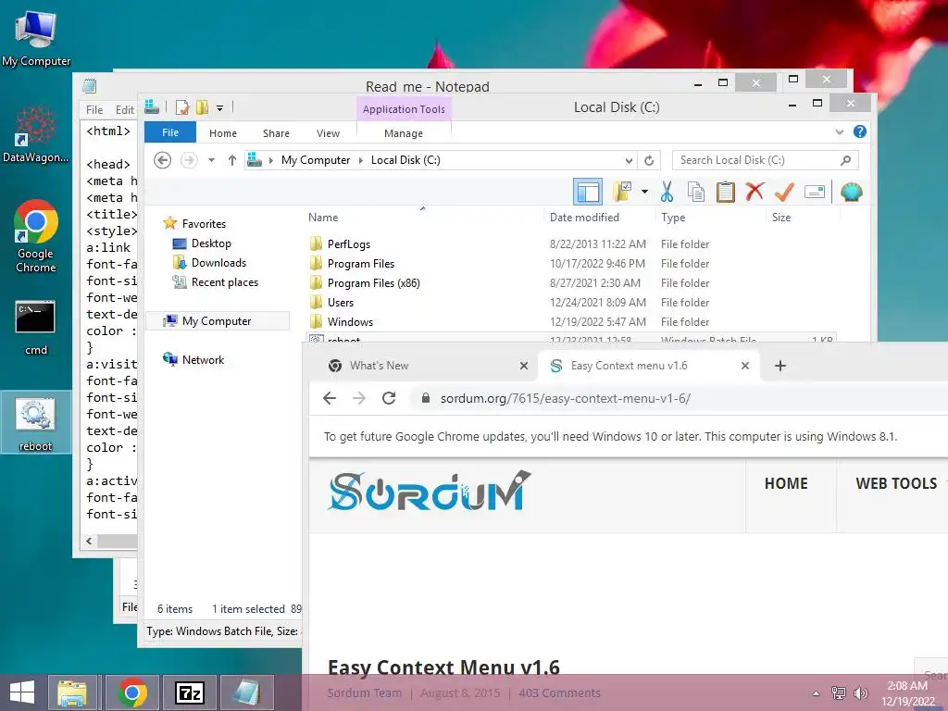This screenshot has height=711, width=948.
Task: Select Recent places under Favorites
Action: click(x=225, y=281)
